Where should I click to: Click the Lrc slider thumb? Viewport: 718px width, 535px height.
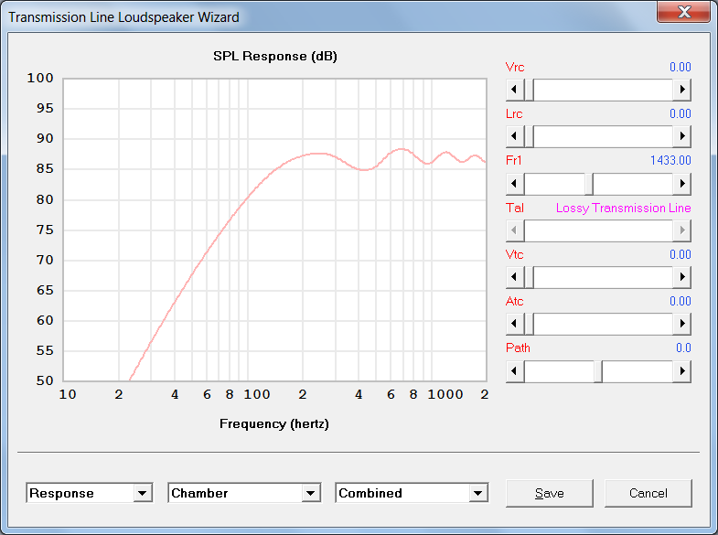[x=529, y=136]
